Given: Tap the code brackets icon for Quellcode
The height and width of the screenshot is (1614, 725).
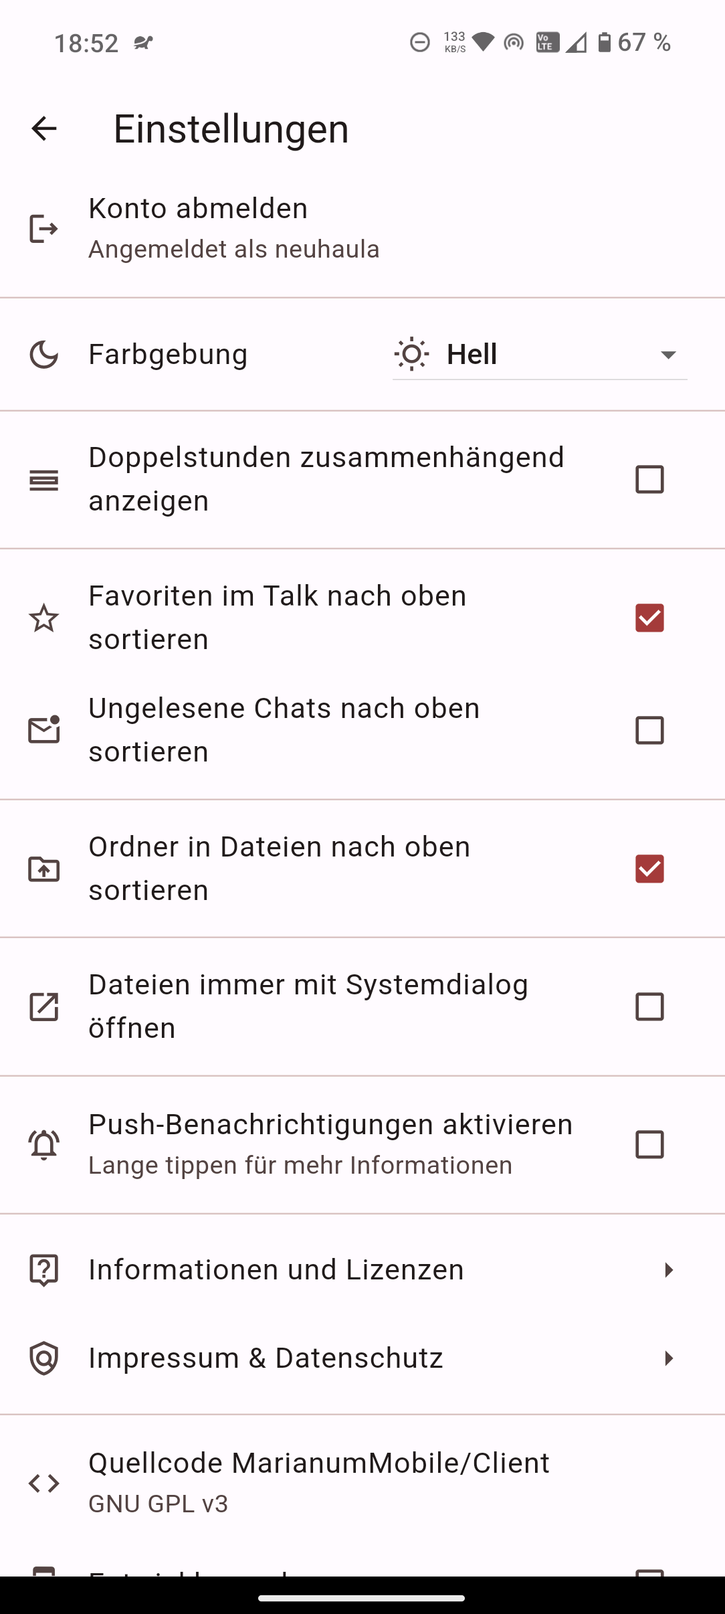Looking at the screenshot, I should [x=44, y=1484].
